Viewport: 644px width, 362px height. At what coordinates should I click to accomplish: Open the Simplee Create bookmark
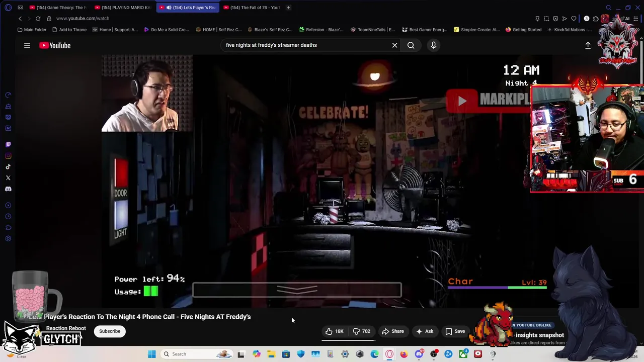pos(476,30)
